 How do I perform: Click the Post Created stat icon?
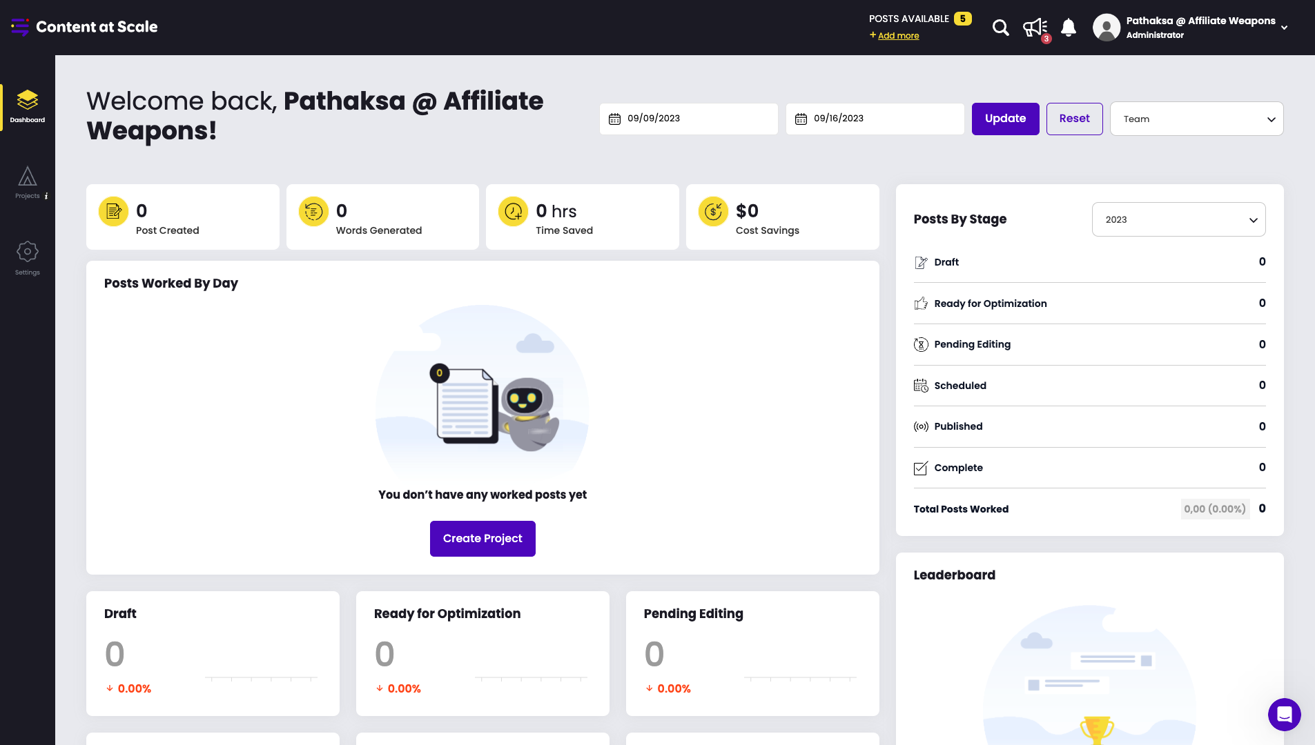coord(114,212)
